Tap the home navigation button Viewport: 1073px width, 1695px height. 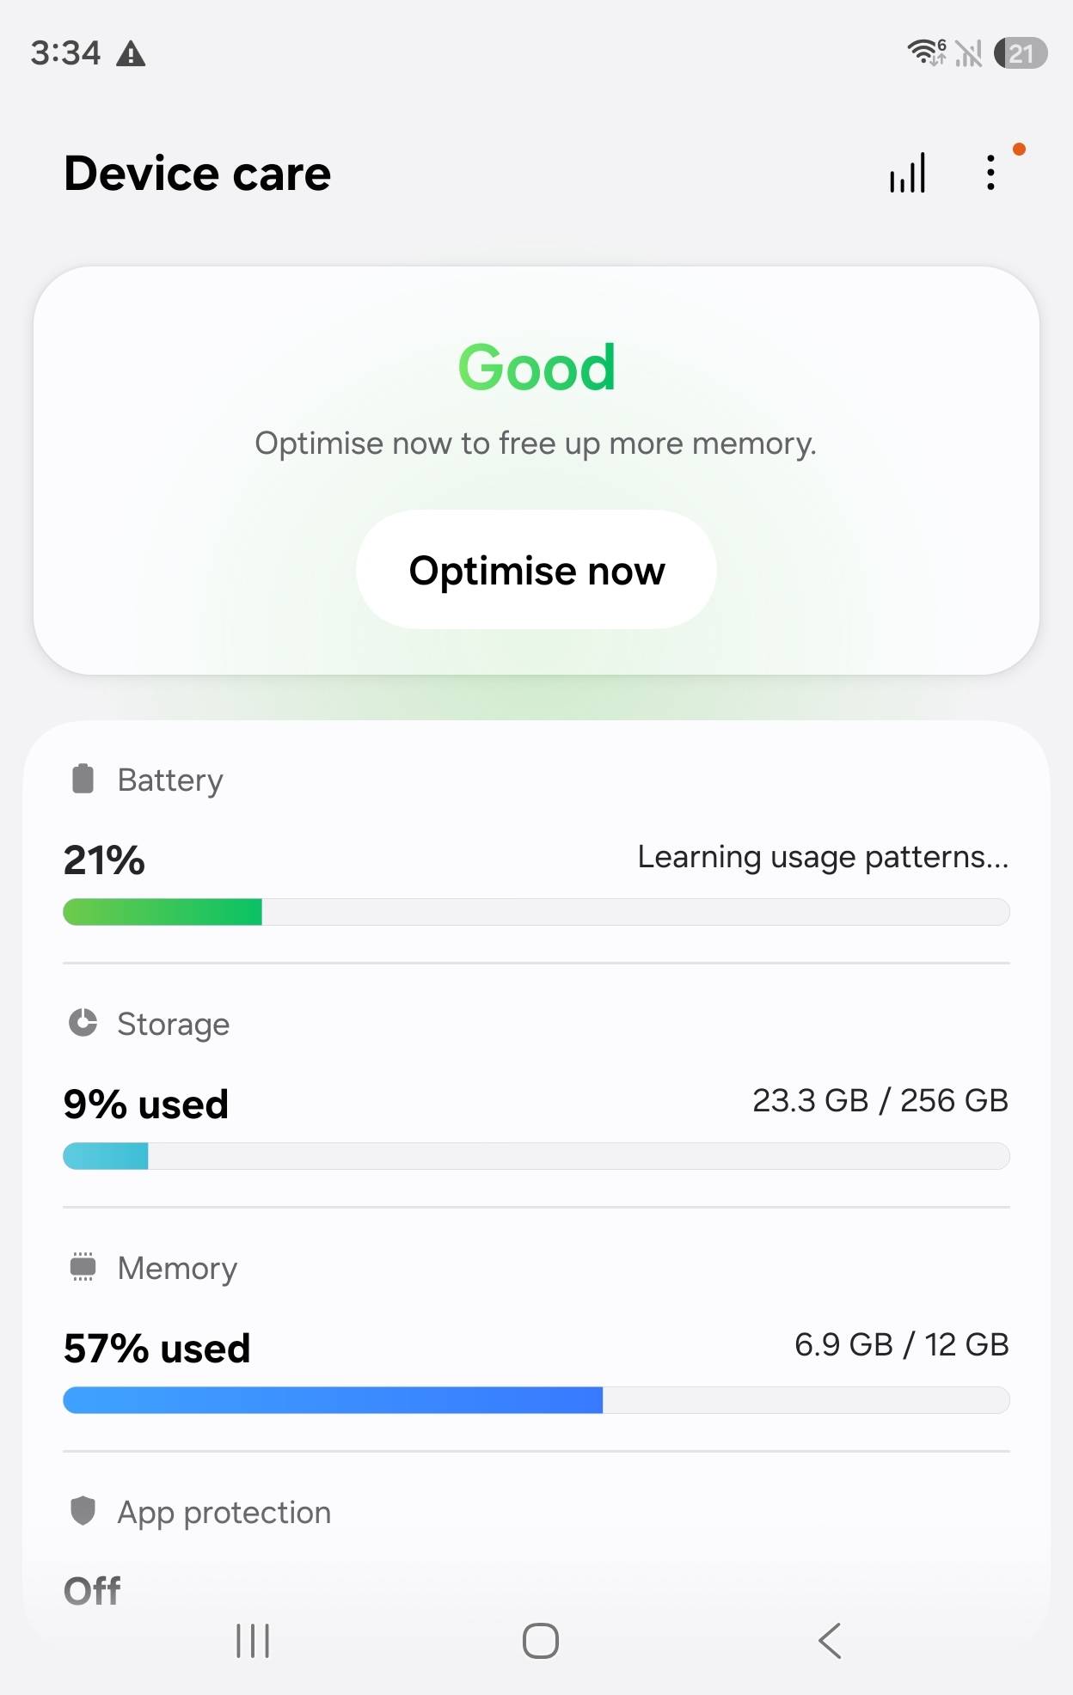pyautogui.click(x=541, y=1641)
